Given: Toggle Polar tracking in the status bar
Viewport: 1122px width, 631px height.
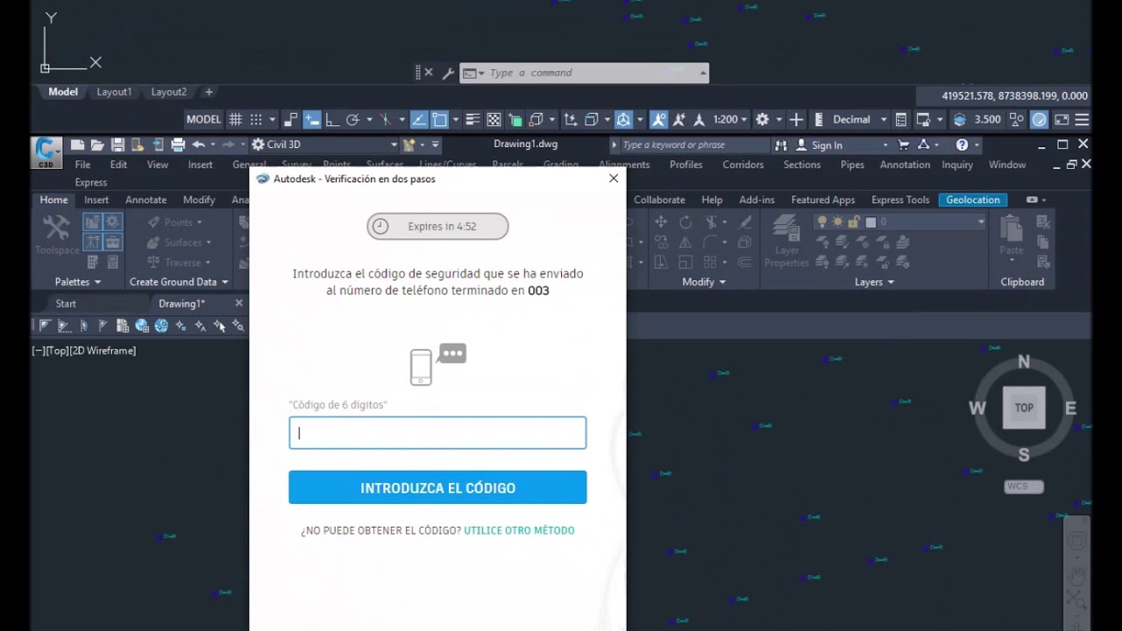Looking at the screenshot, I should tap(353, 119).
